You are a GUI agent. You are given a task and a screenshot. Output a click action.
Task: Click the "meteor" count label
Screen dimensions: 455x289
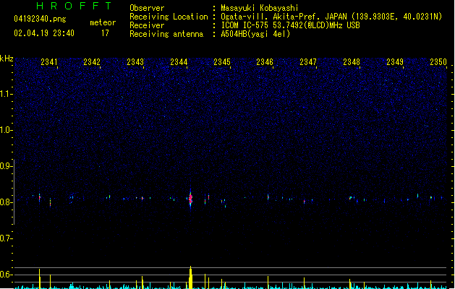pyautogui.click(x=103, y=22)
